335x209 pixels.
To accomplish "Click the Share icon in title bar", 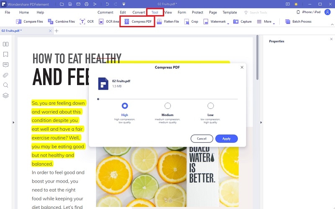I will (95, 4).
